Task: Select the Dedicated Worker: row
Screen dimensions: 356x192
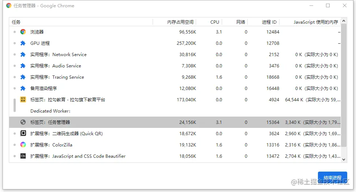Action: click(x=175, y=111)
